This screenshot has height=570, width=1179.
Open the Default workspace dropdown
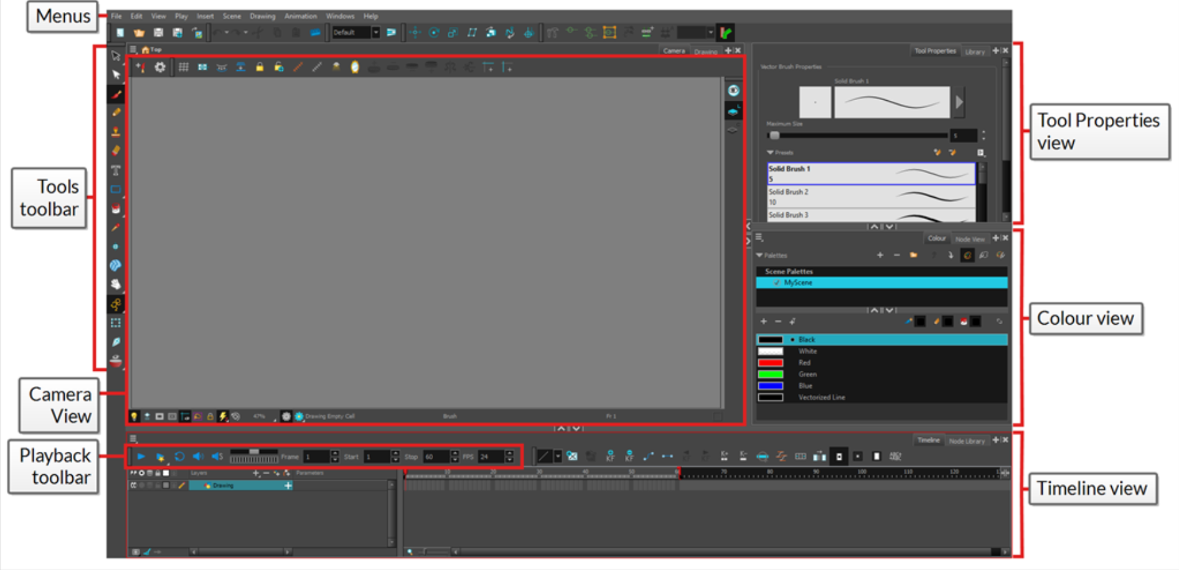377,32
